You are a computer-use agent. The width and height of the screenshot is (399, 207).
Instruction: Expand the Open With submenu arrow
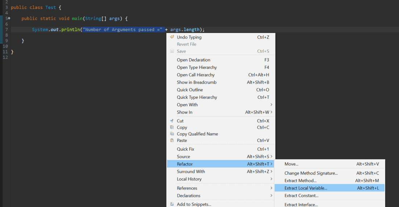(271, 105)
